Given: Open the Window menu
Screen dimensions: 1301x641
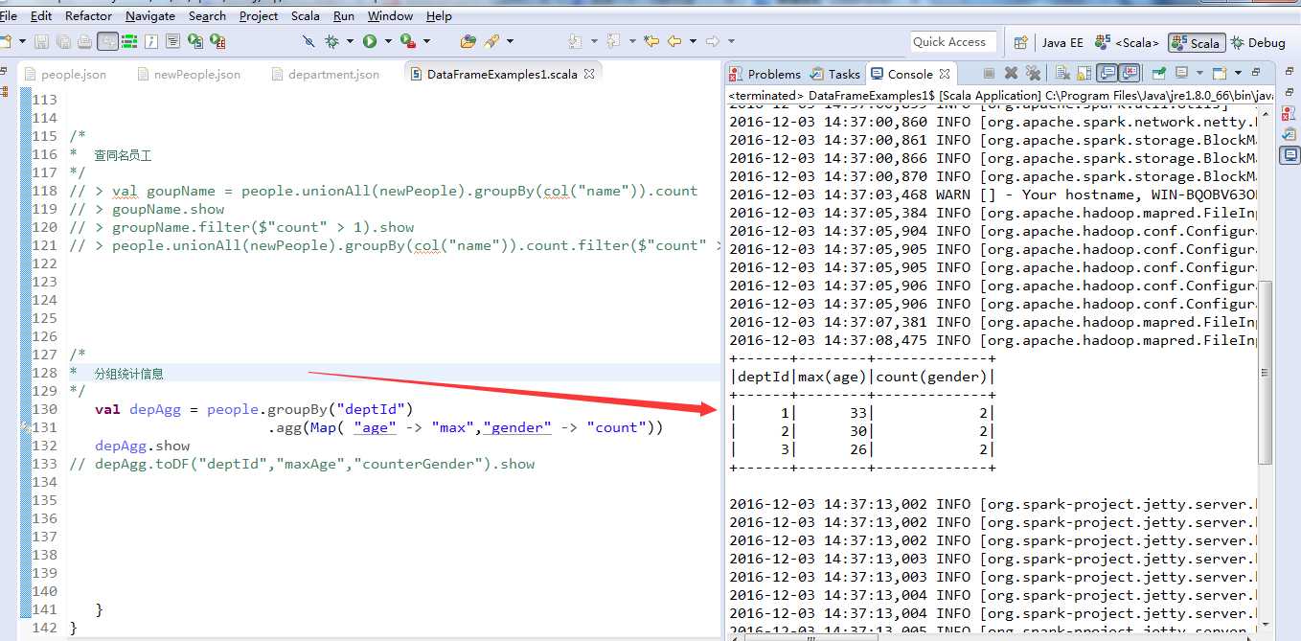Looking at the screenshot, I should click(x=390, y=16).
